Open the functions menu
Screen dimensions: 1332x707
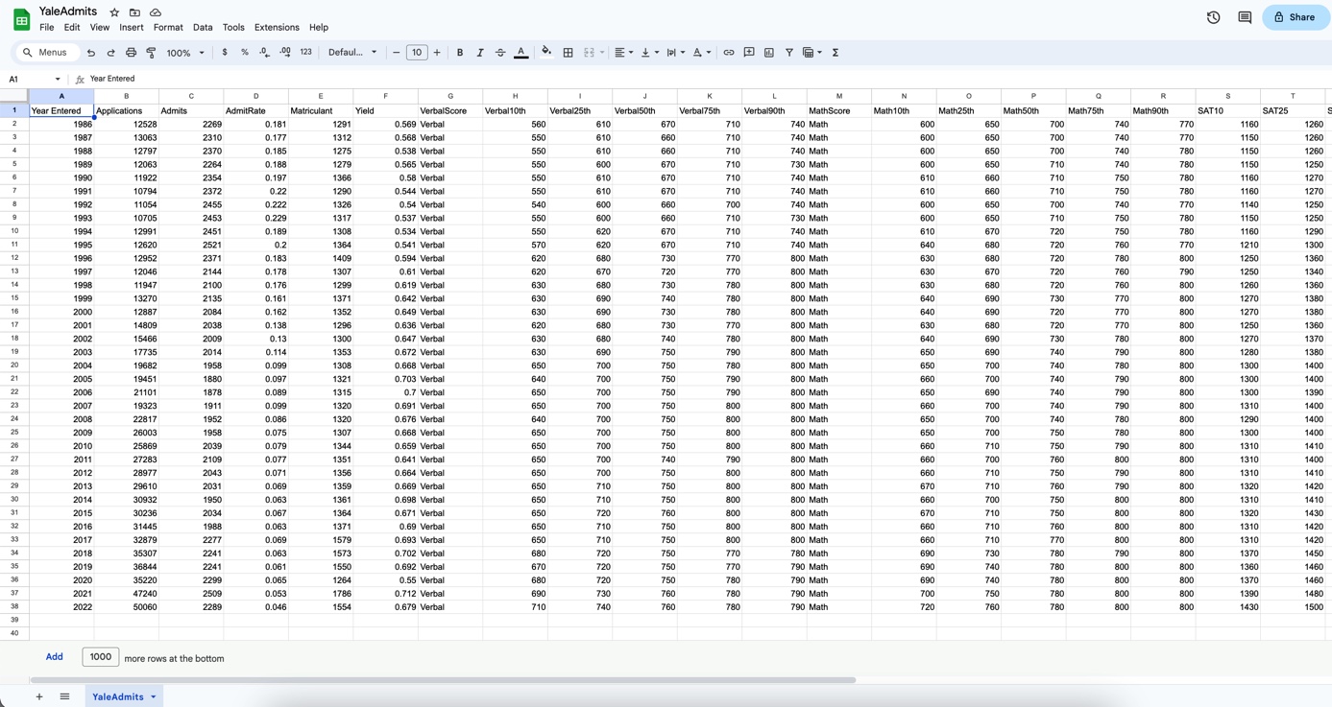pyautogui.click(x=835, y=52)
